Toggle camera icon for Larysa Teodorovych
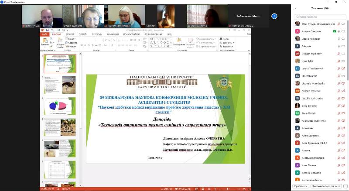Image resolution: width=349 pixels, height=191 pixels. (x=343, y=68)
